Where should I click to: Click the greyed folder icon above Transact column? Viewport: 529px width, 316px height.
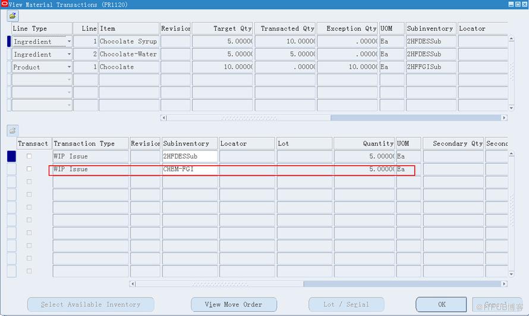point(12,131)
